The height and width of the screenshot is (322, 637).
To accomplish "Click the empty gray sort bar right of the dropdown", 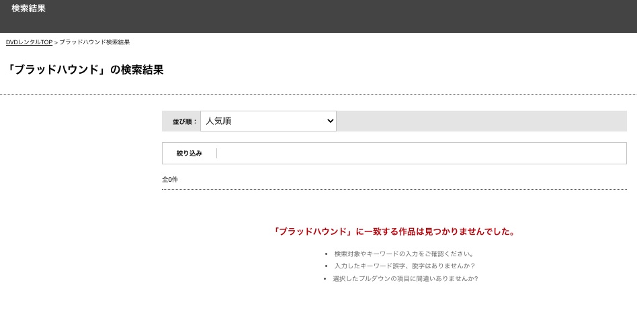I will 481,121.
